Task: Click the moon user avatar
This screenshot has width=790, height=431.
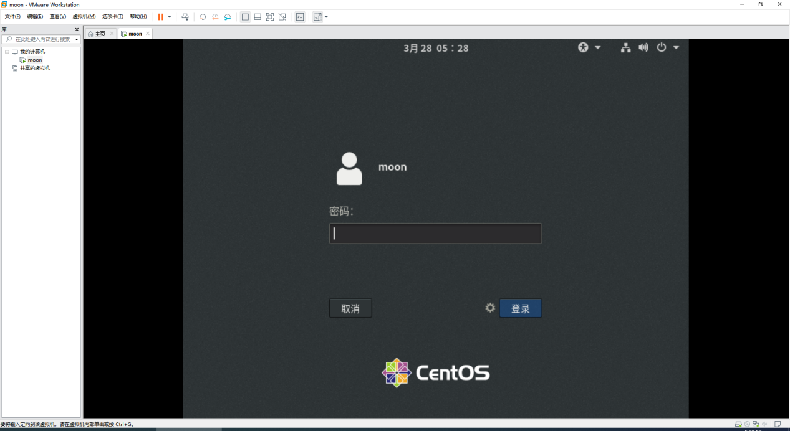Action: [x=349, y=169]
